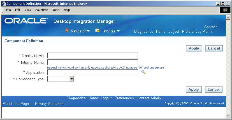232x120 pixels.
Task: Open the Tools menu
Action: click(x=56, y=10)
